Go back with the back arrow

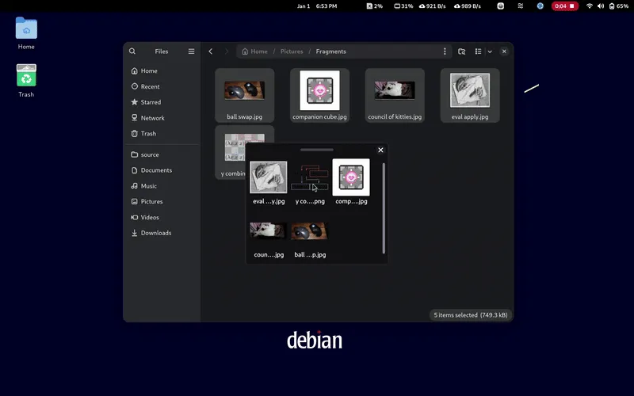click(211, 51)
